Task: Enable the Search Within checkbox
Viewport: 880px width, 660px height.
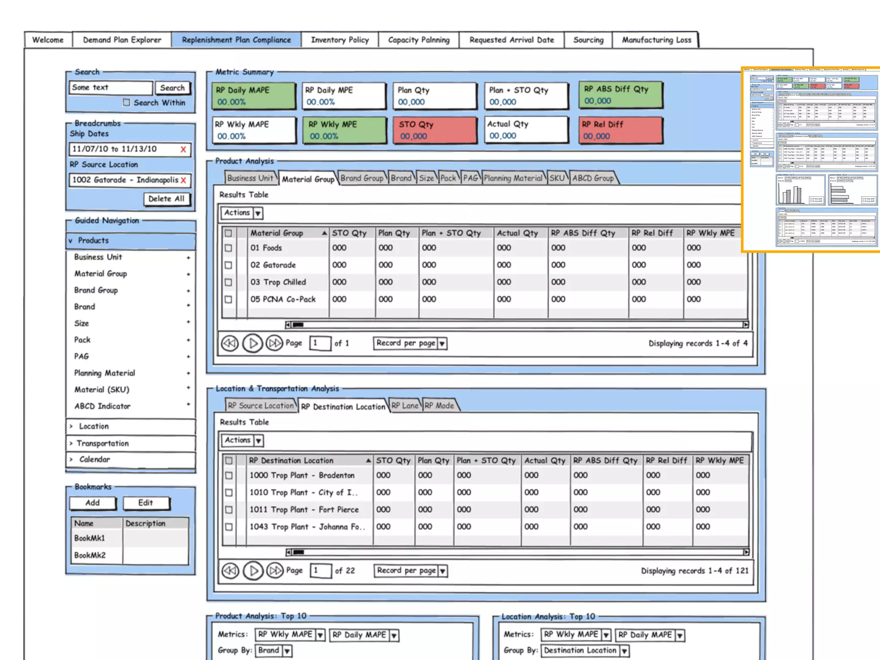Action: click(126, 102)
